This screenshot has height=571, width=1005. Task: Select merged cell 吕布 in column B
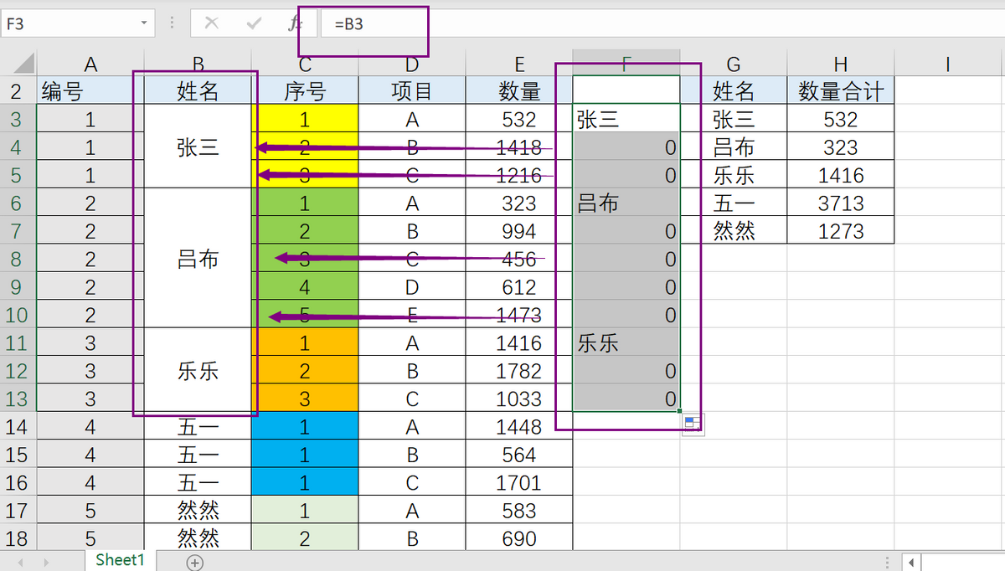(198, 259)
